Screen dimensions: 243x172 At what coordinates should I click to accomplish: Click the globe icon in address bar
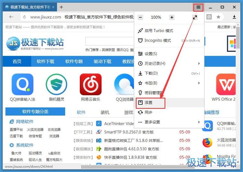pos(209,17)
